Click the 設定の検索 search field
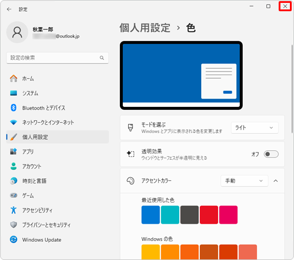 click(x=58, y=58)
